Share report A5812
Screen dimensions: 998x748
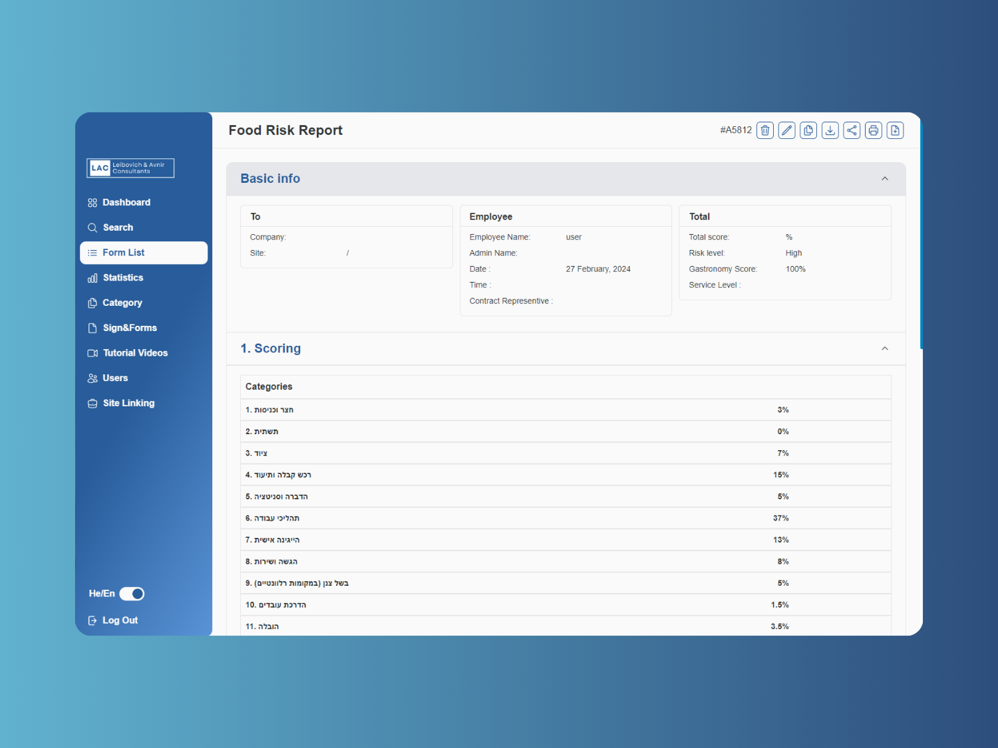click(x=852, y=130)
